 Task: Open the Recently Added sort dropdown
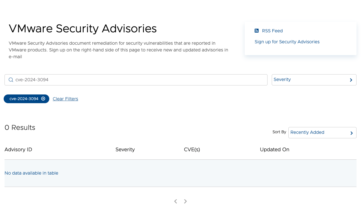322,133
